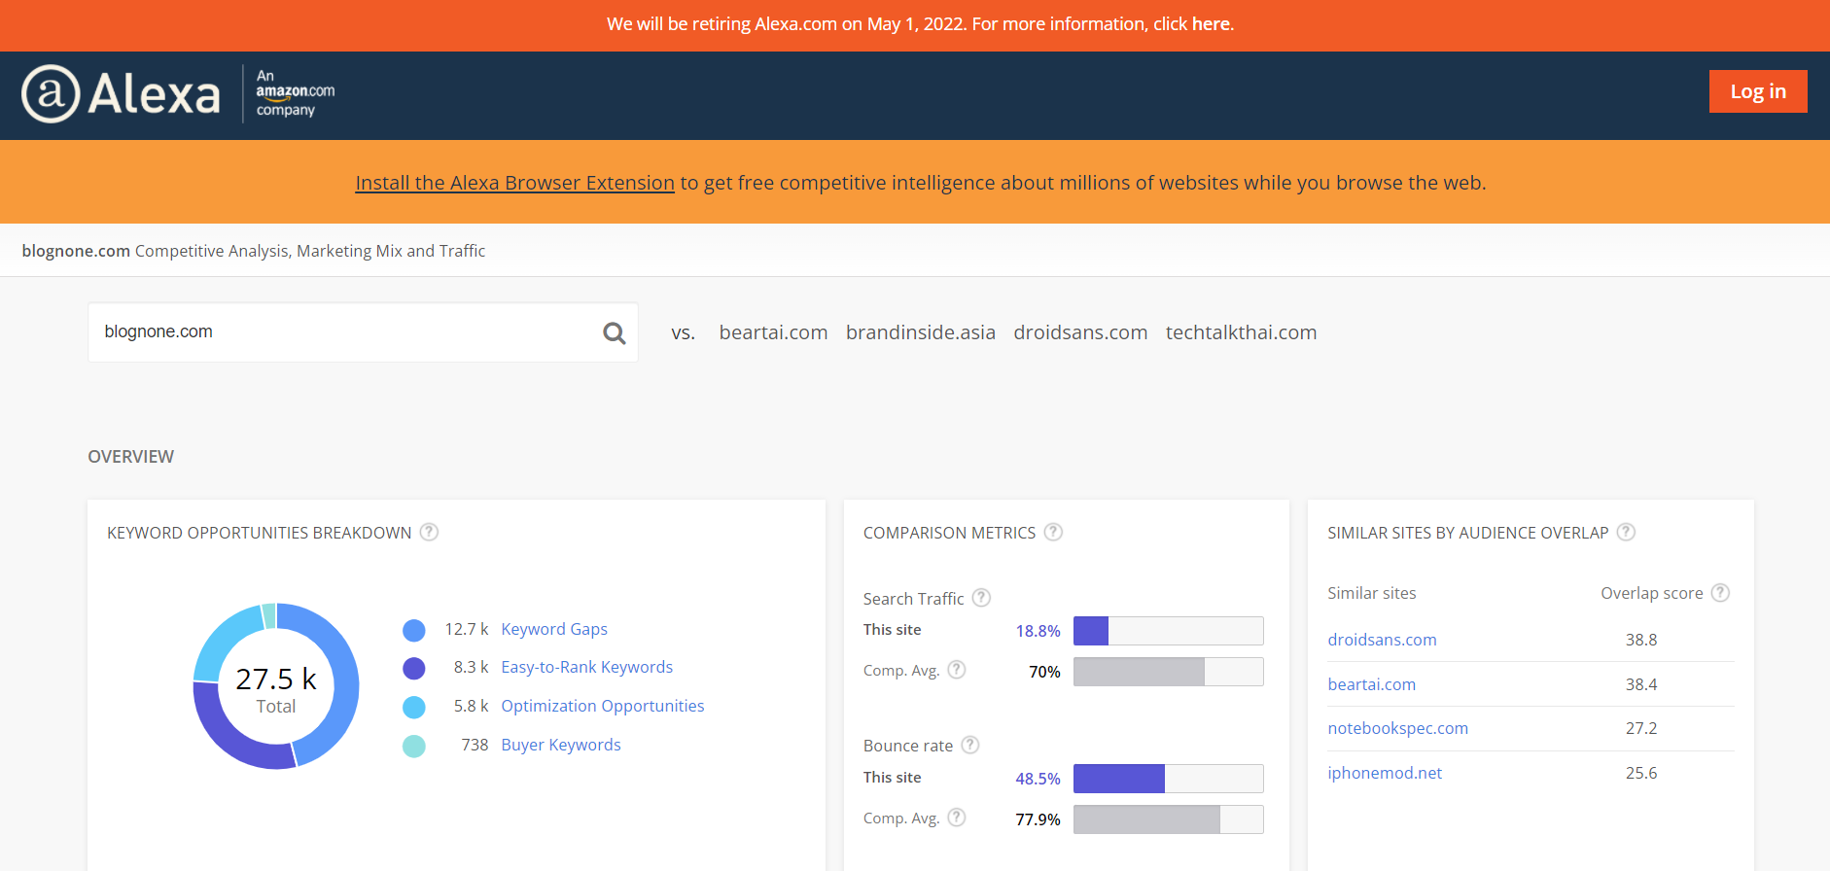
Task: Click 'blognone.com' in the page title bar
Action: (x=76, y=251)
